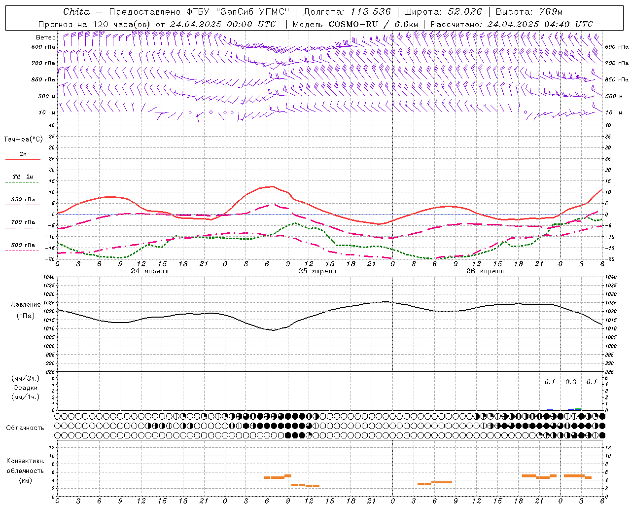Click the Давление (гПа) pressure label
This screenshot has height=505, width=631.
pos(26,310)
